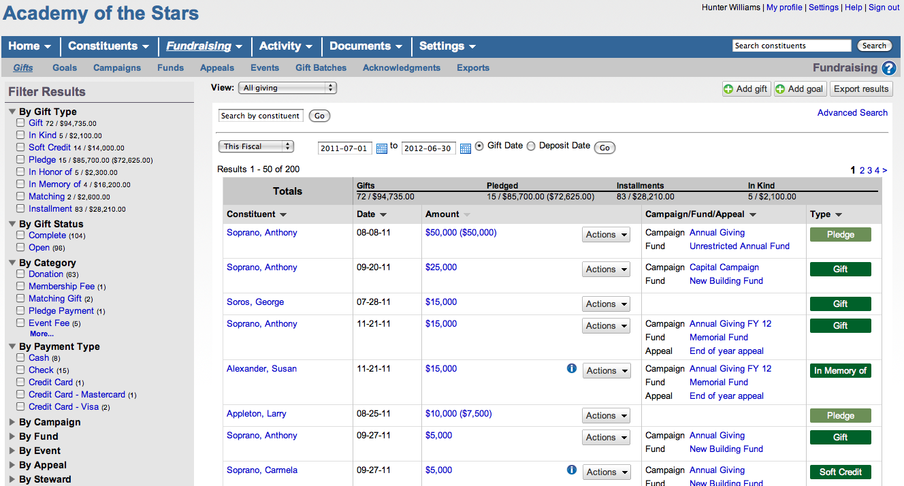Image resolution: width=904 pixels, height=486 pixels.
Task: Sort by Campaign/Fund/Appeal column arrow
Action: click(x=753, y=214)
